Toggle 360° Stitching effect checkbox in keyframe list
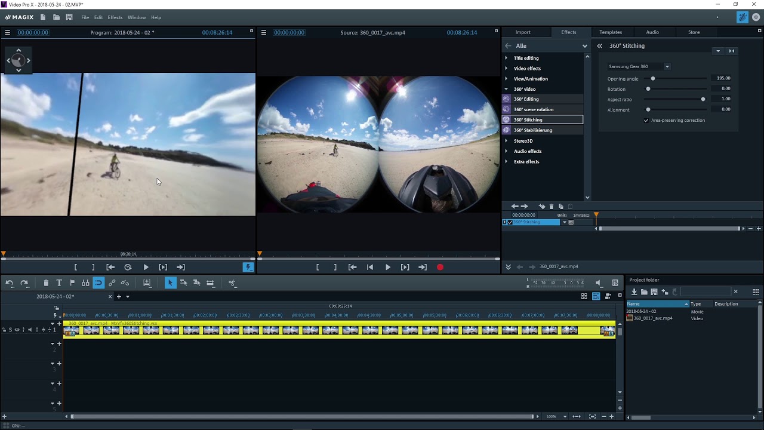The width and height of the screenshot is (764, 430). coord(510,222)
